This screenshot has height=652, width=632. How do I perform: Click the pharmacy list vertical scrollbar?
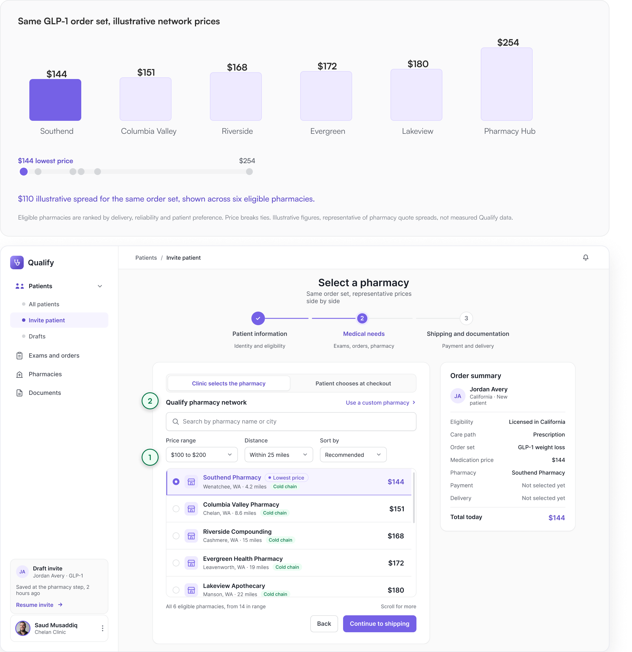pyautogui.click(x=414, y=497)
